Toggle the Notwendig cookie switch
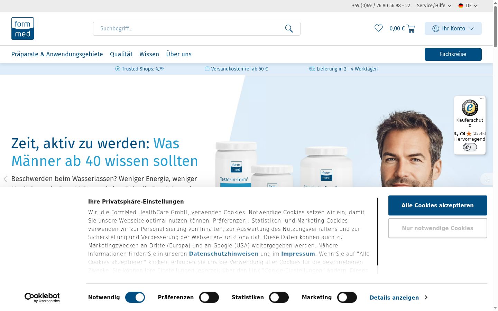Screen dimensions: 498x311 (x=135, y=298)
